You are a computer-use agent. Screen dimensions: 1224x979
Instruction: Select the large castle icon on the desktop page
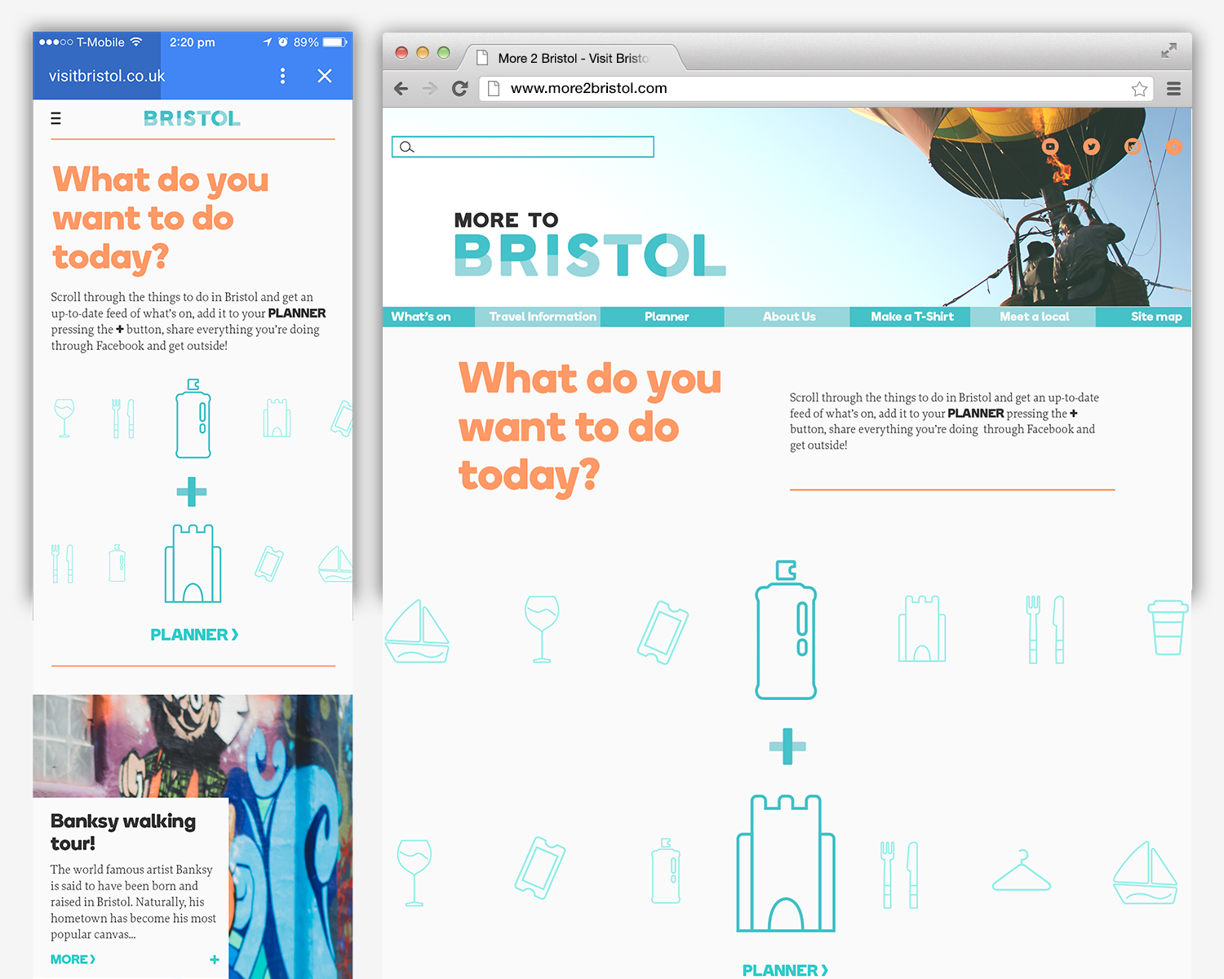click(786, 863)
